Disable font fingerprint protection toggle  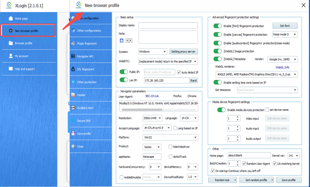point(217,26)
